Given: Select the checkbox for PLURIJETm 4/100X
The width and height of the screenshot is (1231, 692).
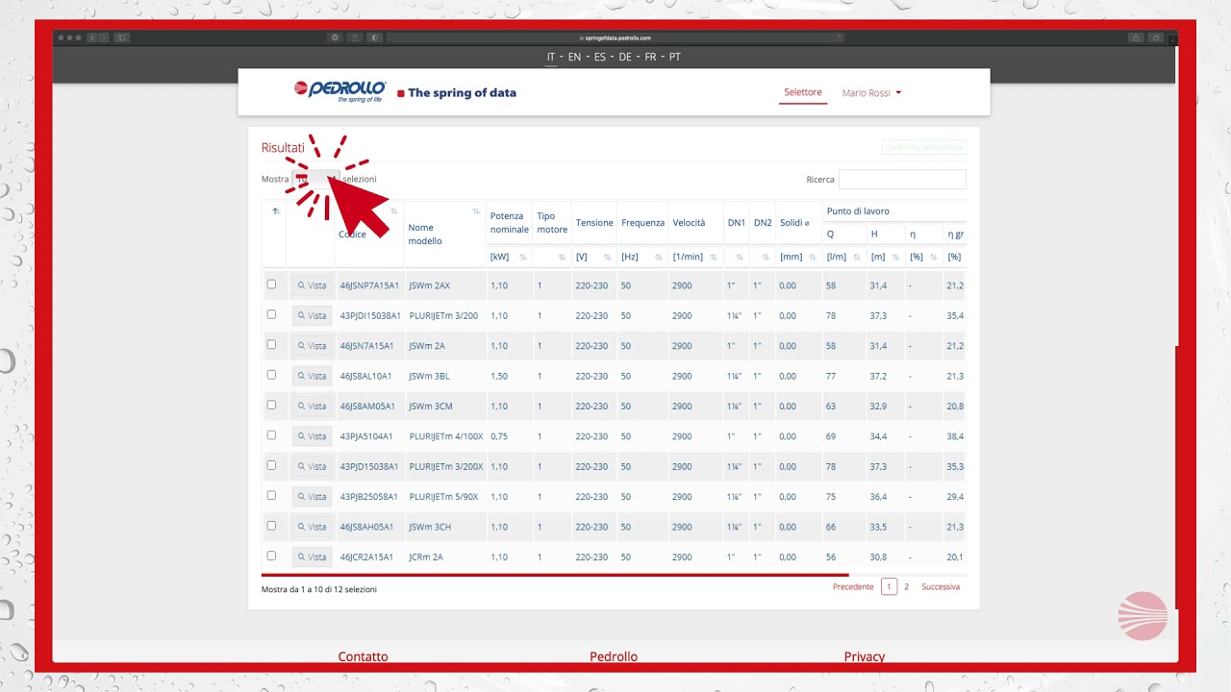Looking at the screenshot, I should click(x=271, y=435).
